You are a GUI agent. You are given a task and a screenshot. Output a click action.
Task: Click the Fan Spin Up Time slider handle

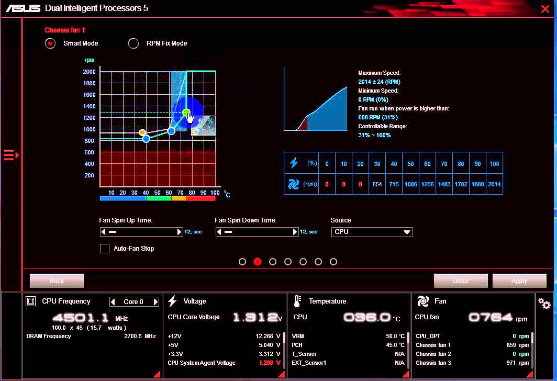113,232
